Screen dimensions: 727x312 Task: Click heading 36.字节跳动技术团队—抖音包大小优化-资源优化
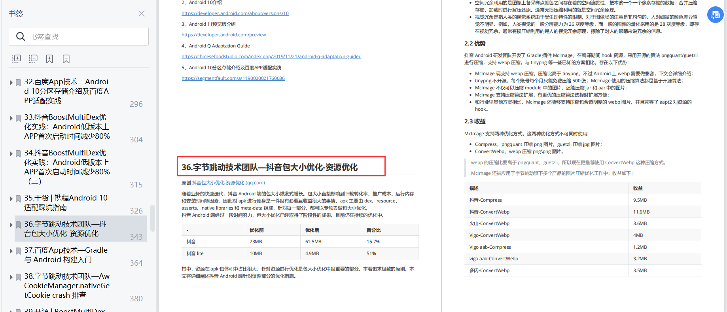[269, 167]
